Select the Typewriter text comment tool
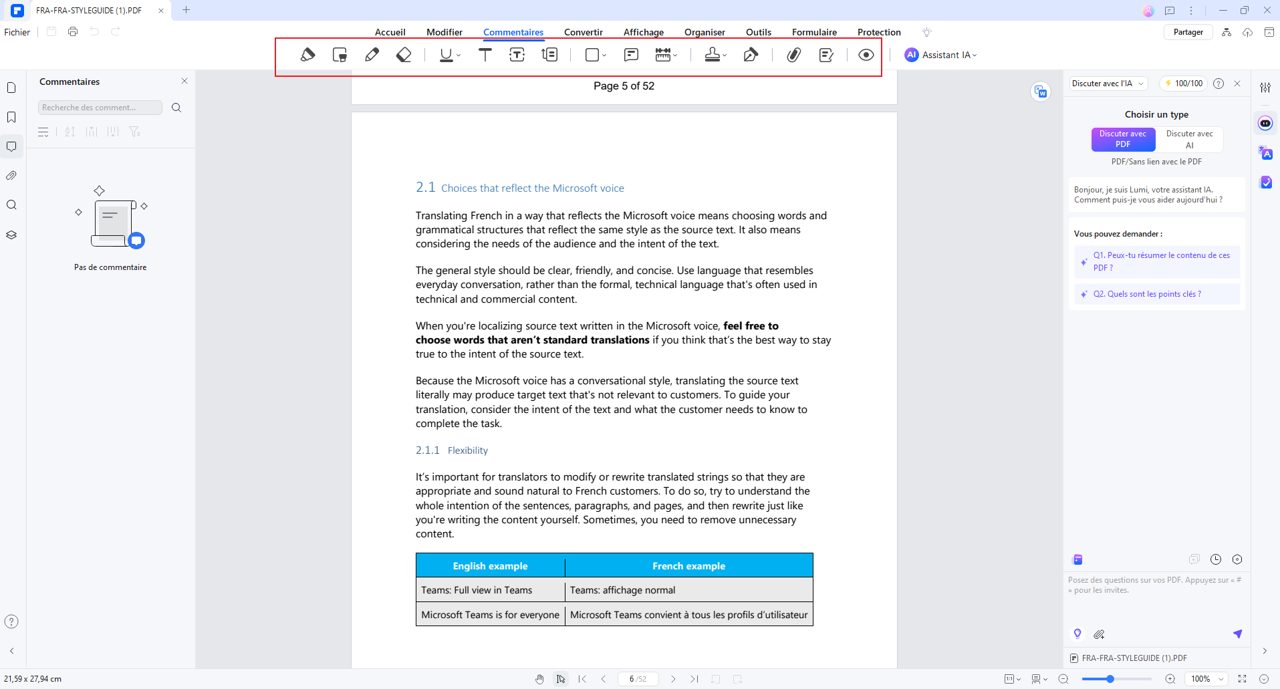 pyautogui.click(x=485, y=55)
